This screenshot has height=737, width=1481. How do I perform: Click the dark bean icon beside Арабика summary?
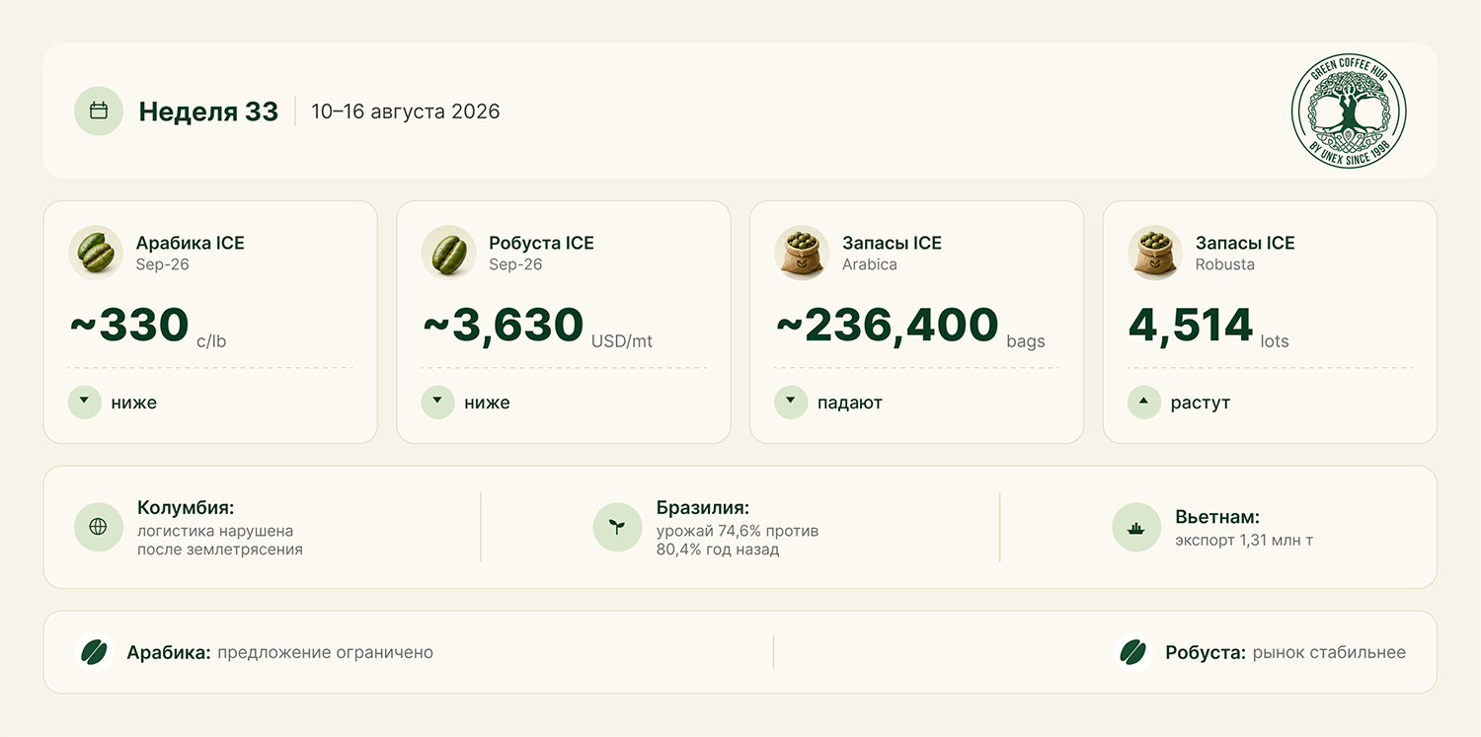[94, 652]
